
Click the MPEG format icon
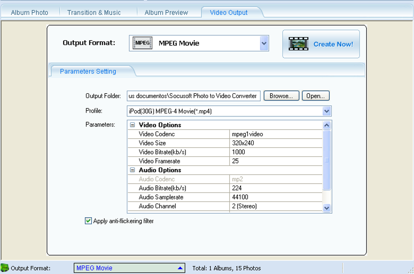142,43
